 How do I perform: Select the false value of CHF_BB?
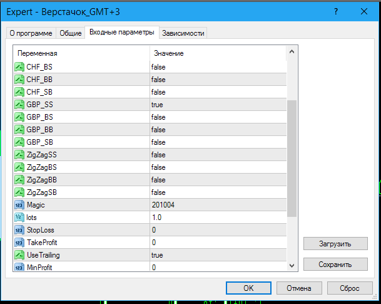[x=158, y=80]
